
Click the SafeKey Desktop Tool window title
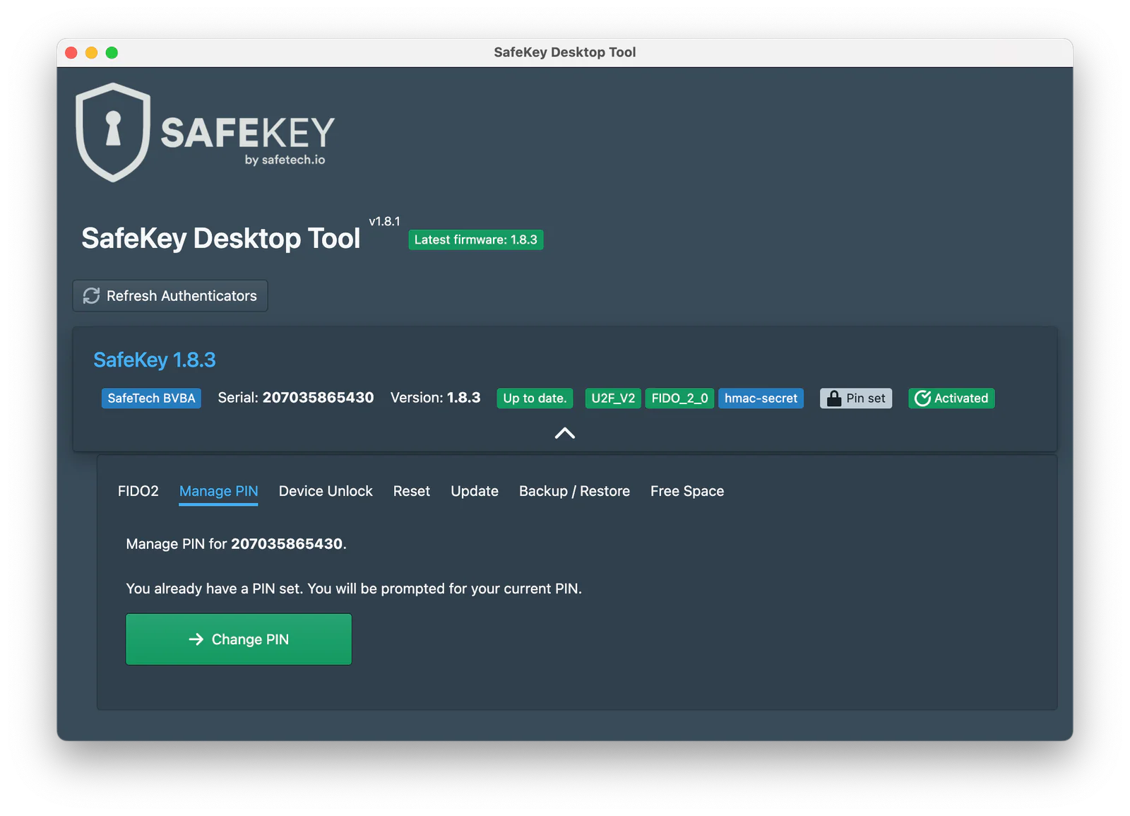click(x=565, y=52)
